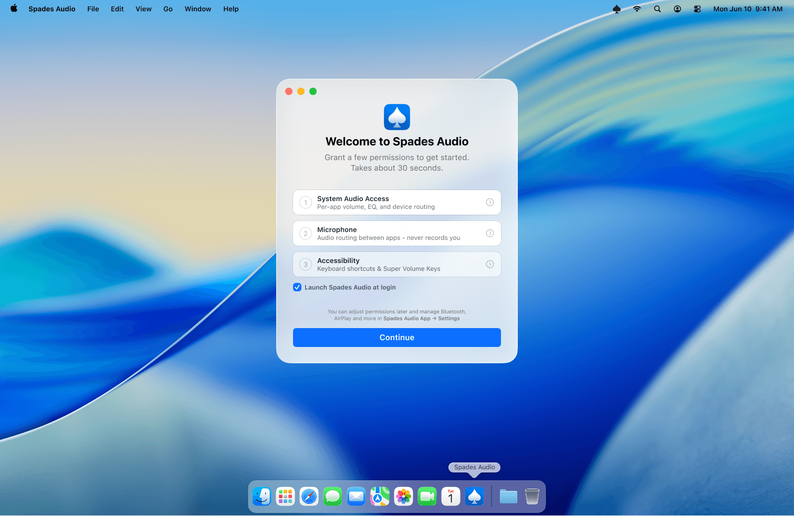The image size is (794, 516).
Task: Click the date and time in menu bar
Action: [x=747, y=9]
